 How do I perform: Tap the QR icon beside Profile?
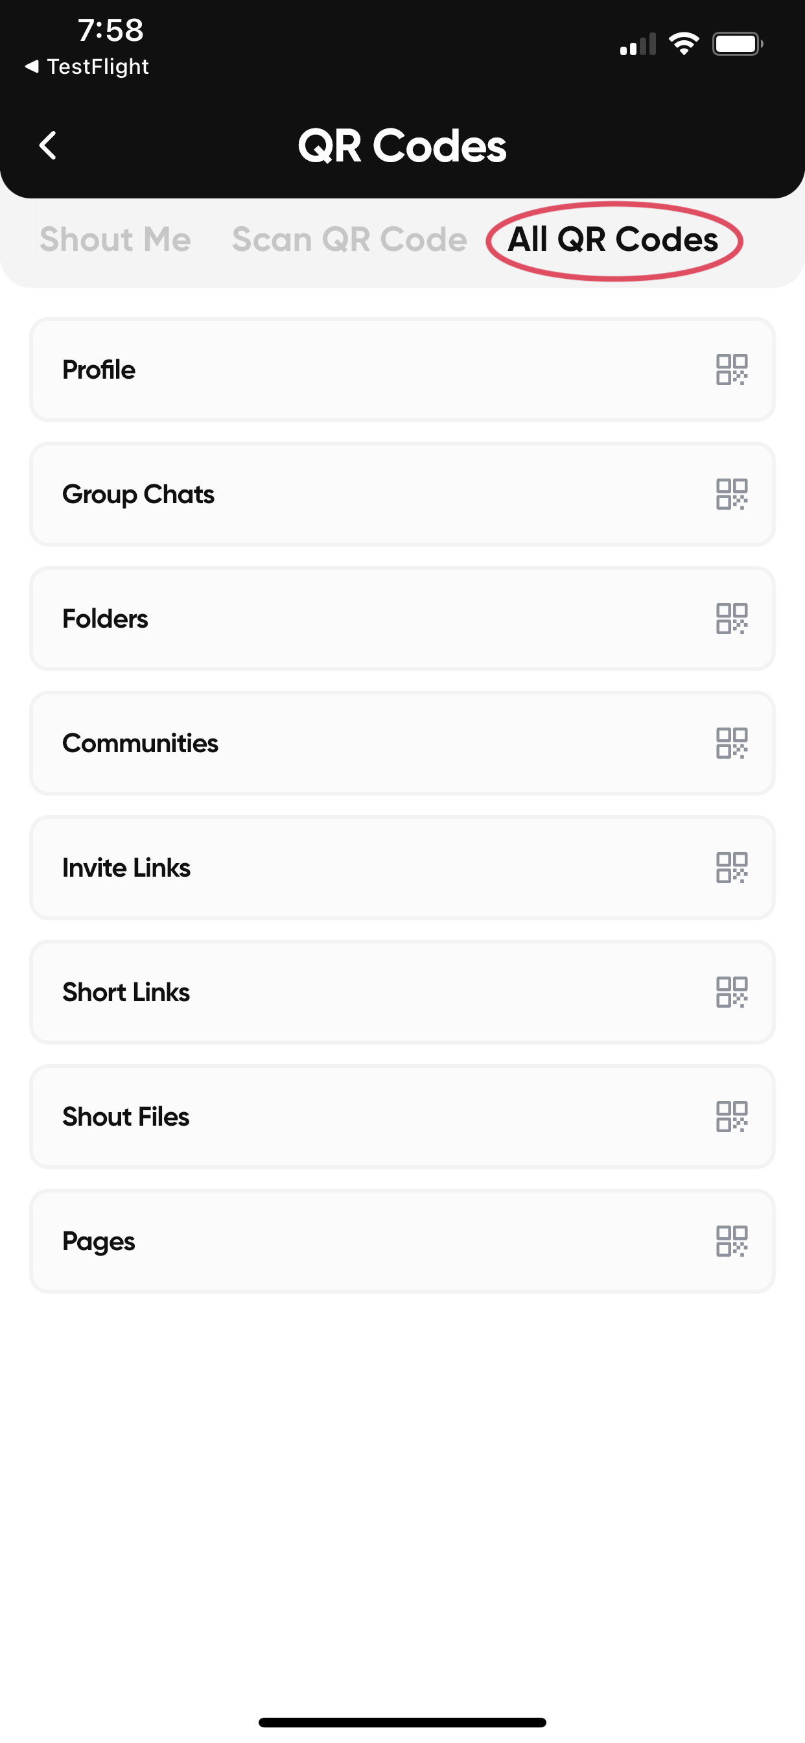pos(731,370)
